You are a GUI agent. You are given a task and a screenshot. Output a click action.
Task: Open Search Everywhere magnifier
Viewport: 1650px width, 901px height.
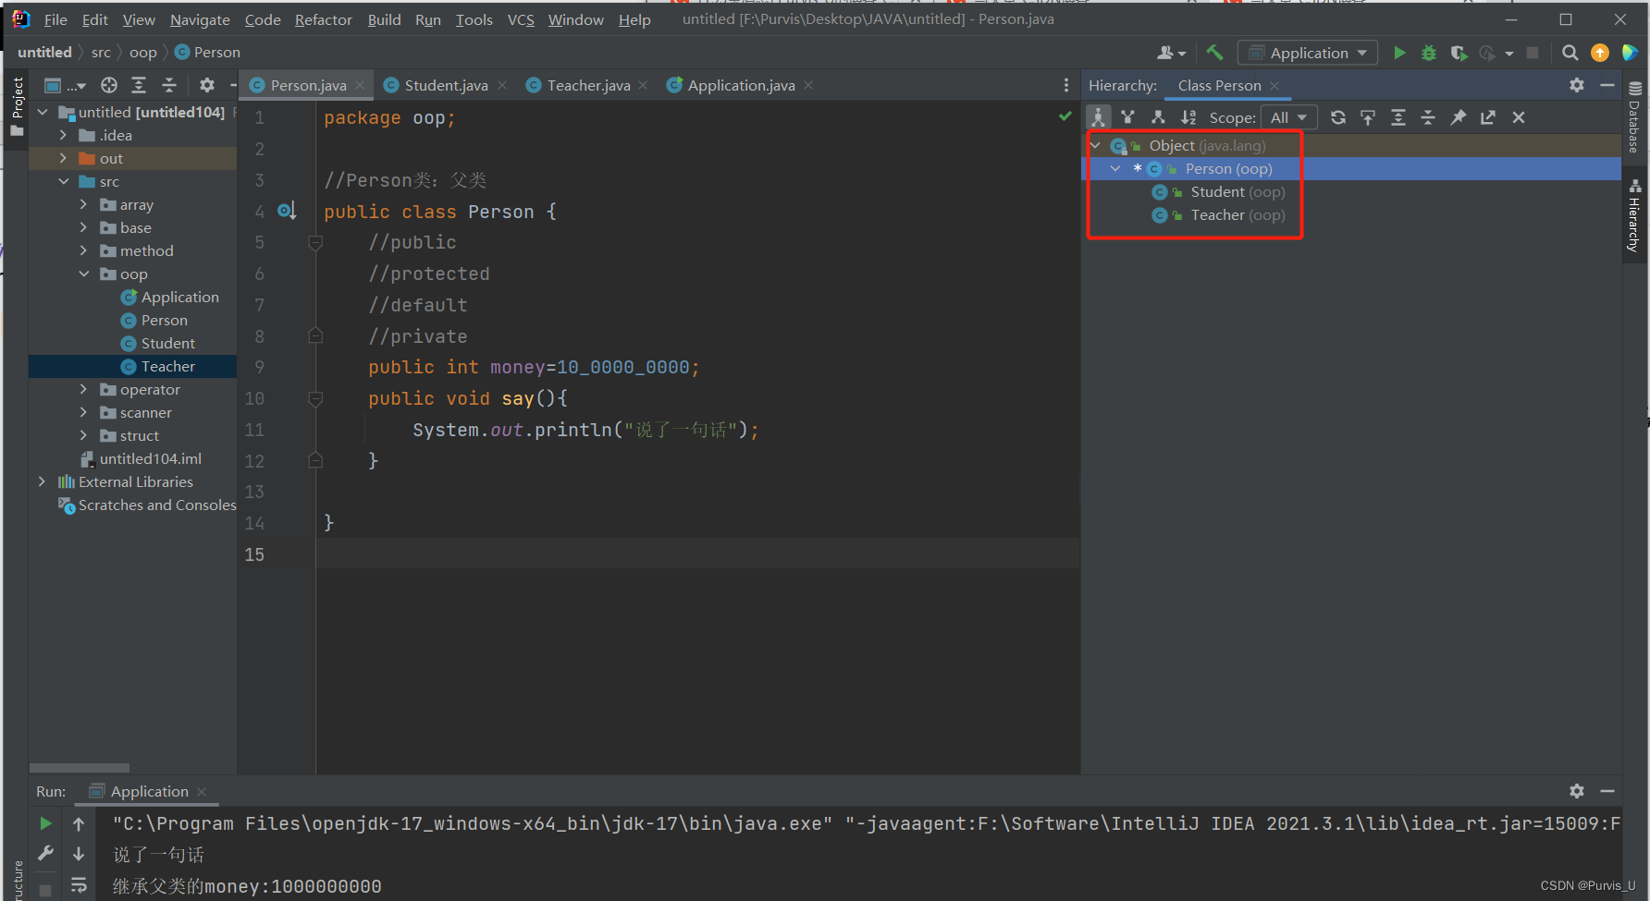point(1570,53)
